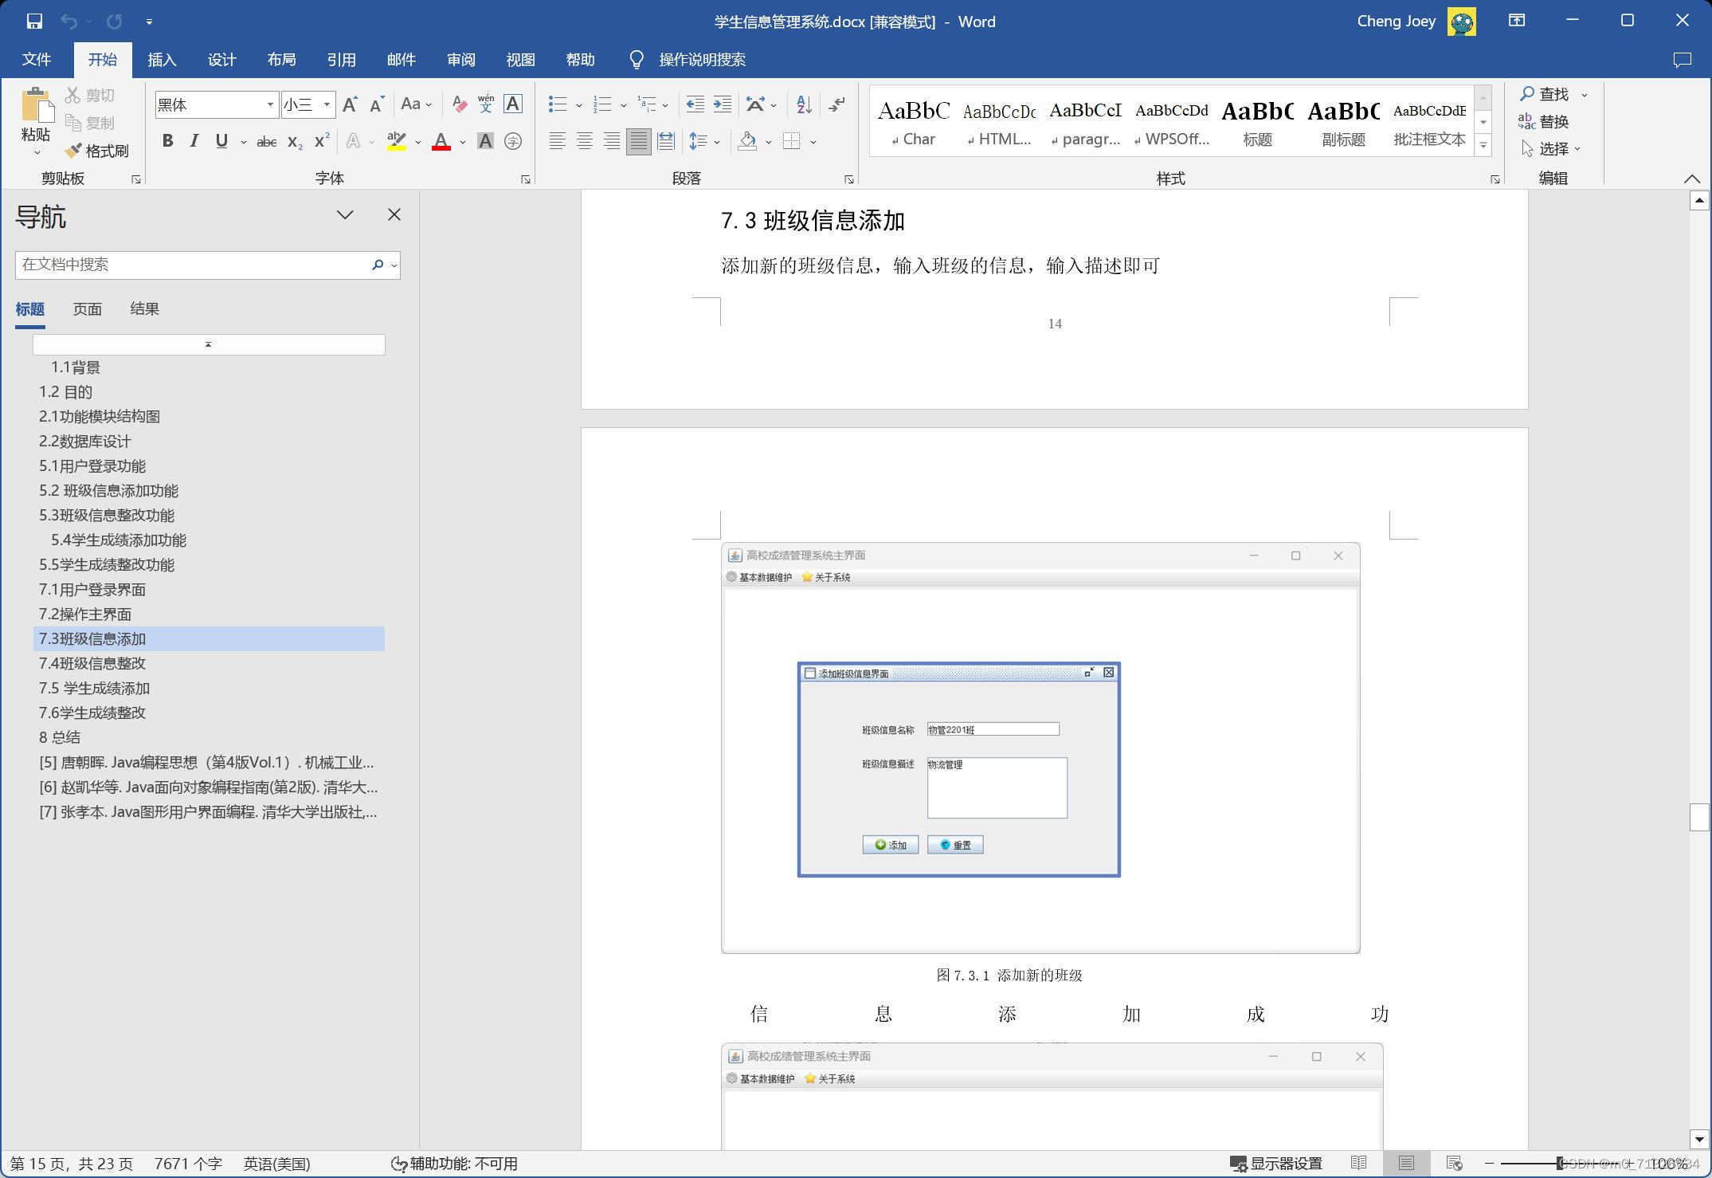Click the Format Painter brush icon
The image size is (1712, 1178).
click(74, 151)
